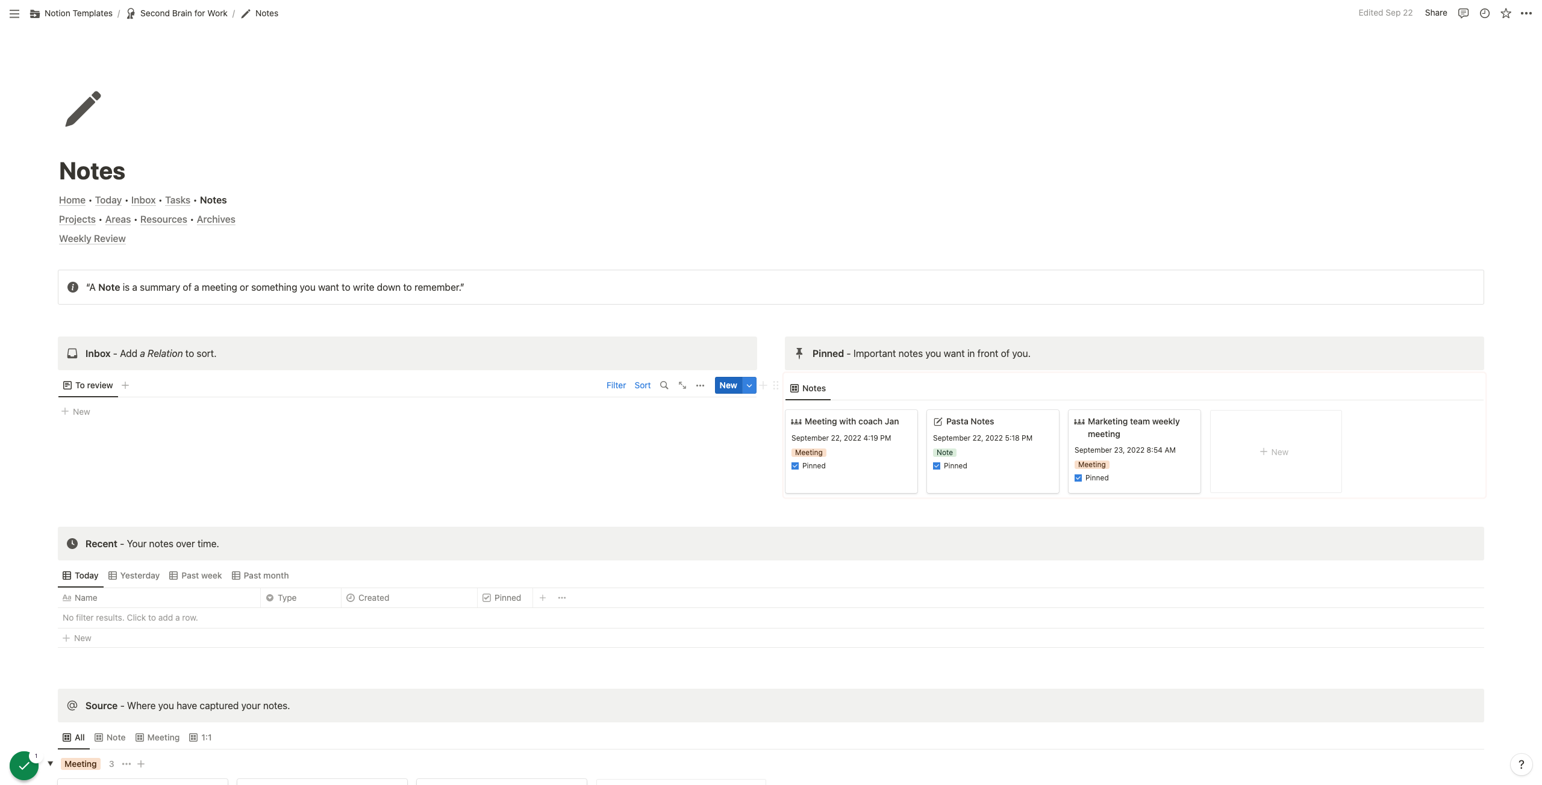The image size is (1542, 785).
Task: Open the Filter option in Inbox
Action: [616, 385]
